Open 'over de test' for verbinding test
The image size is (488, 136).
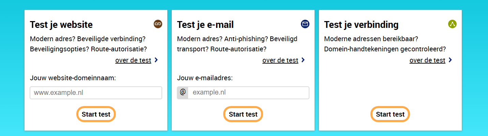click(x=427, y=61)
